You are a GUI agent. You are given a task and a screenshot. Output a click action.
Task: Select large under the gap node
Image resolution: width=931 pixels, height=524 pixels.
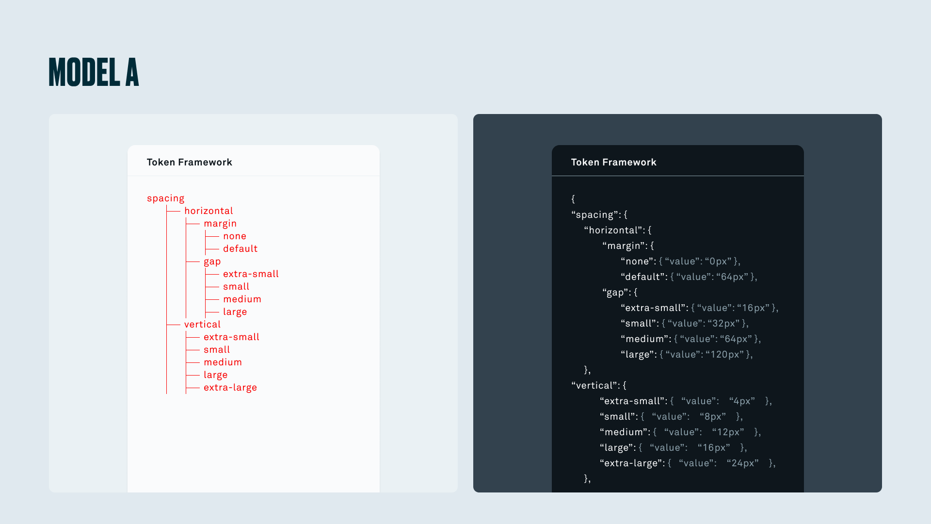[235, 312]
